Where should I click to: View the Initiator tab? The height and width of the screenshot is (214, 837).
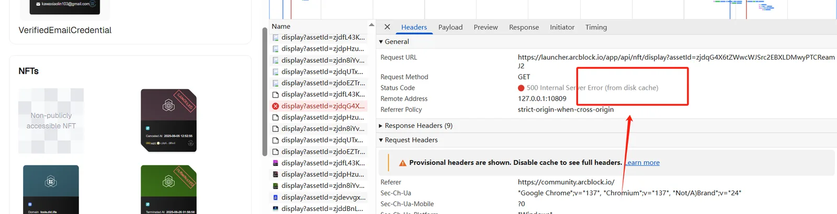562,27
